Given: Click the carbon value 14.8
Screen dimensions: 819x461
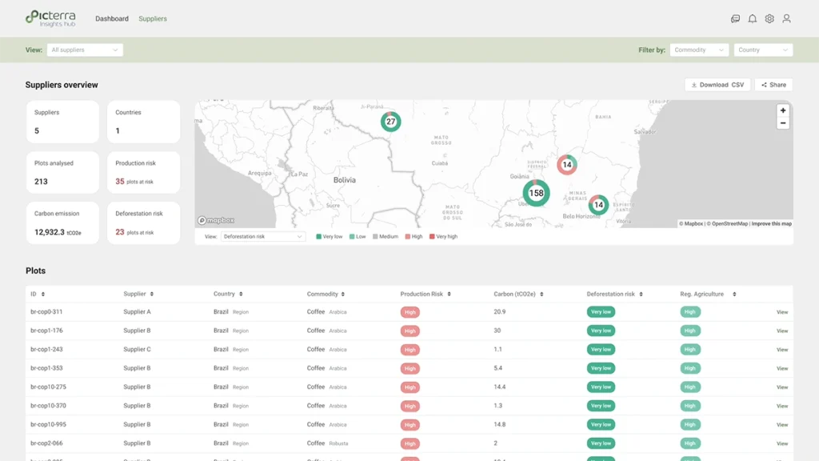Looking at the screenshot, I should tap(499, 425).
